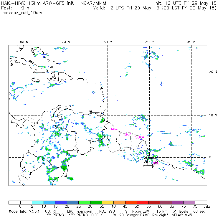Click the MP: Thompson scheme text
Viewport: 218px width, 218px height.
tap(80, 212)
